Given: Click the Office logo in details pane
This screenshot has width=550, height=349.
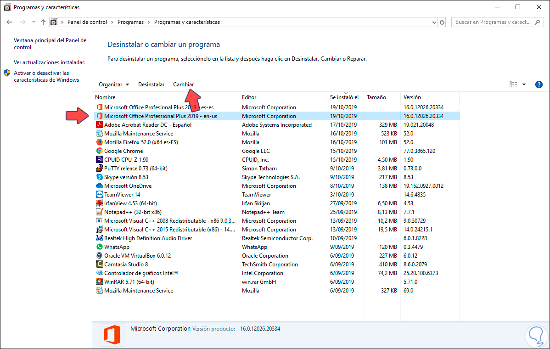Looking at the screenshot, I should [112, 335].
